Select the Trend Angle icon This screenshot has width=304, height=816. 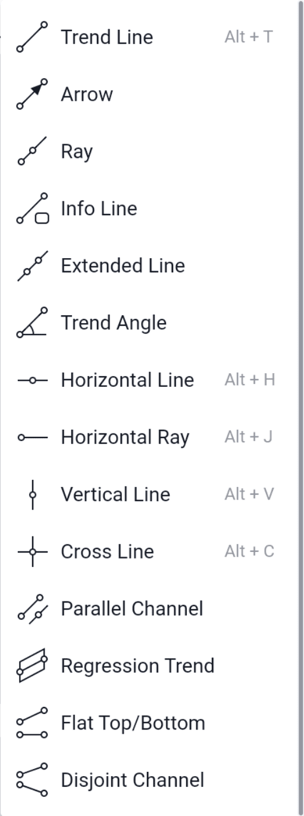[x=32, y=323]
